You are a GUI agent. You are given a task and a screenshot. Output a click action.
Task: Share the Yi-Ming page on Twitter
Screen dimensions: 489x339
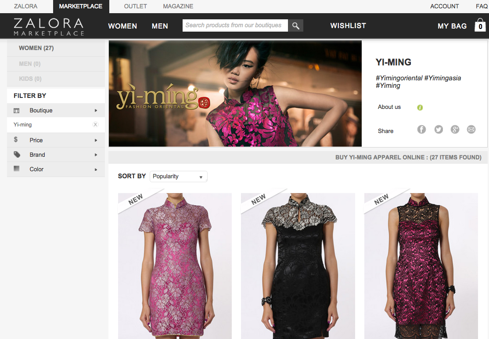[x=438, y=129]
